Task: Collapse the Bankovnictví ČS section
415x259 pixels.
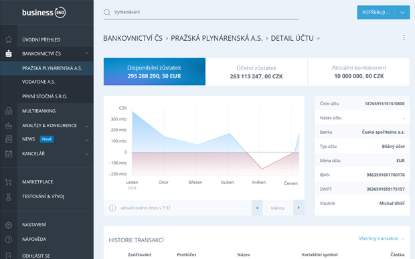Action: coord(87,54)
